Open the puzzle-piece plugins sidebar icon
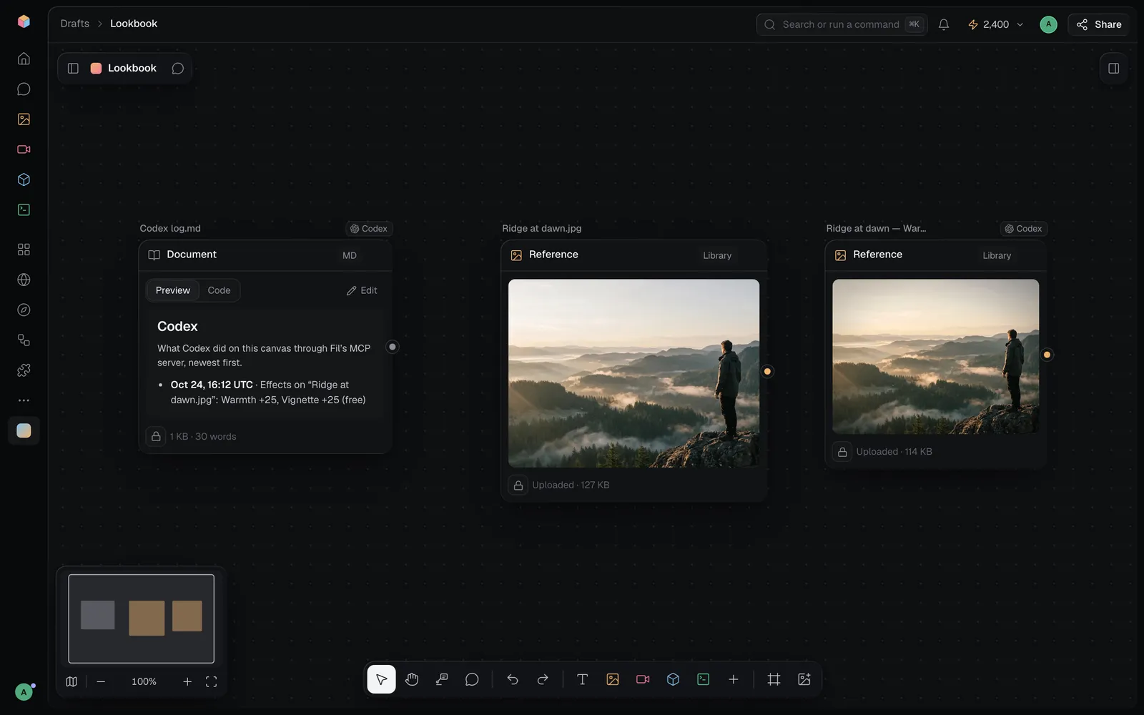The image size is (1144, 715). click(24, 370)
